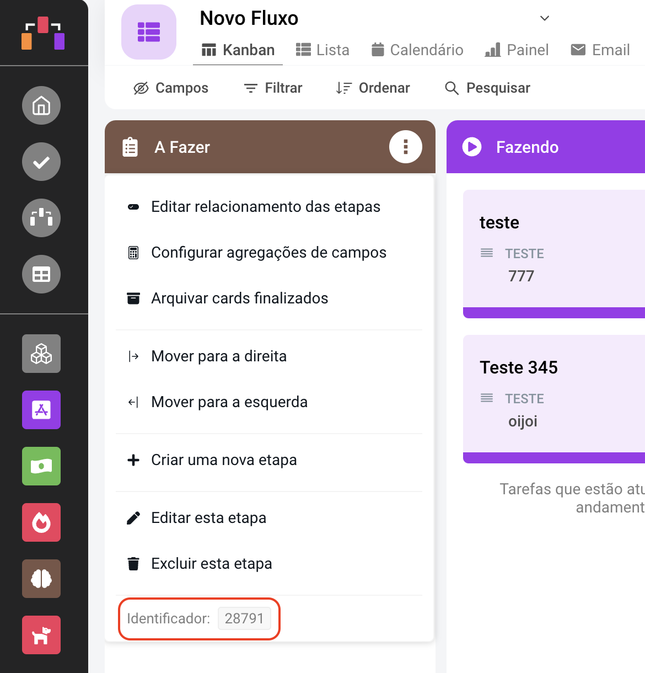The height and width of the screenshot is (673, 645).
Task: Open the brown brain icon
Action: [x=41, y=579]
